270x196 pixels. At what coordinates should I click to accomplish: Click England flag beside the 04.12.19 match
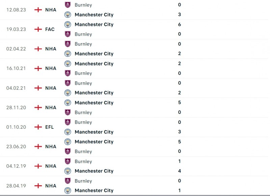(x=38, y=166)
